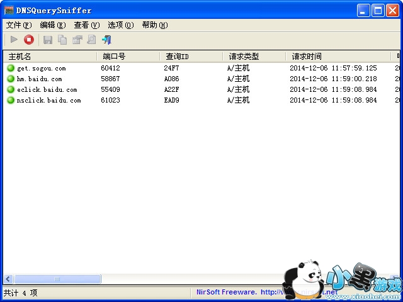The image size is (403, 302).
Task: Click the Find magnifier toolbar icon
Action: [91, 40]
